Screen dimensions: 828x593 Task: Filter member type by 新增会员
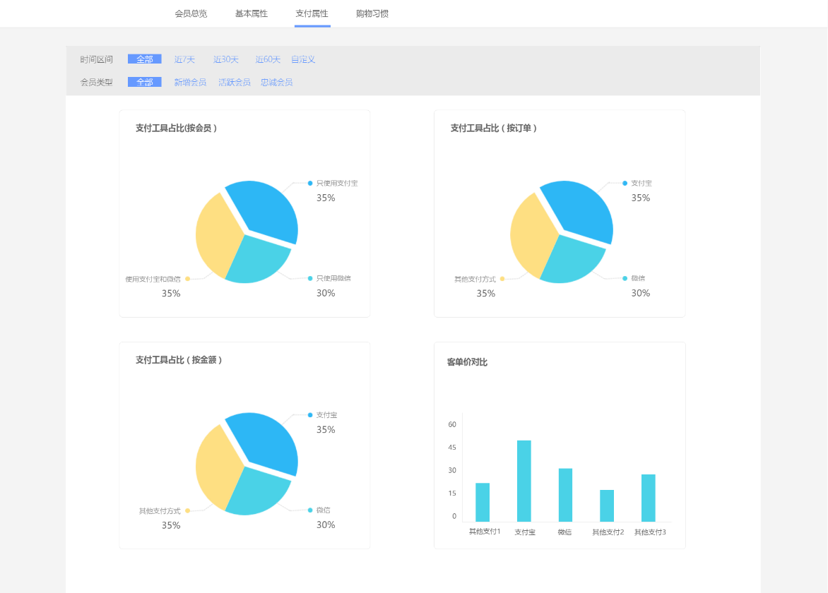pos(190,82)
